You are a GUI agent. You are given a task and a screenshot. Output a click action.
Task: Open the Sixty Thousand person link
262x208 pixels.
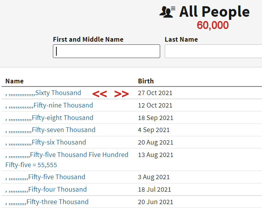tap(58, 93)
